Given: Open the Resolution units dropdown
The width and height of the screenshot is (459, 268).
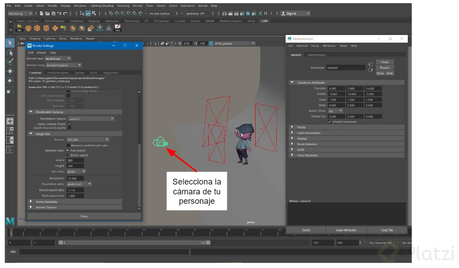Looking at the screenshot, I should 79,185.
